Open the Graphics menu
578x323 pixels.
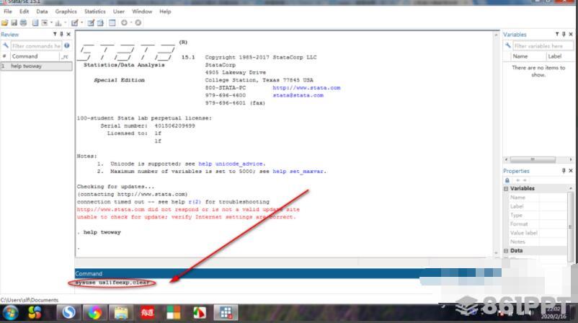(66, 12)
